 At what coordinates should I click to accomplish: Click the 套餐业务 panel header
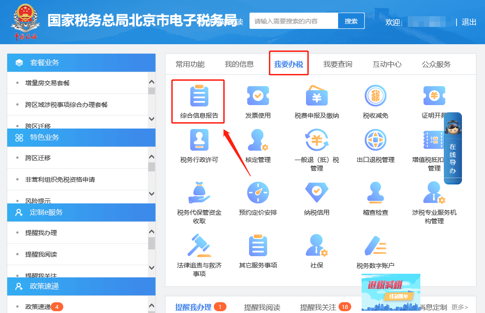pos(81,63)
